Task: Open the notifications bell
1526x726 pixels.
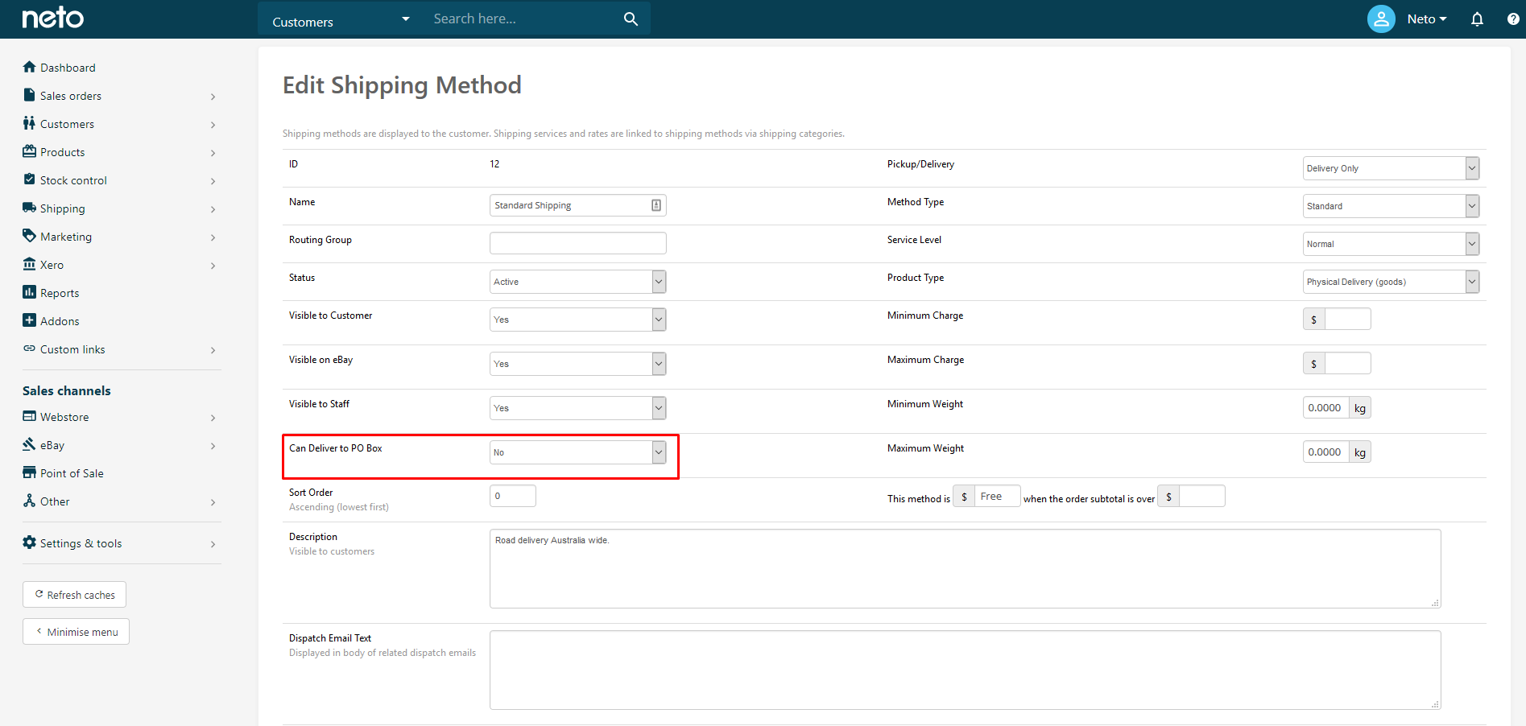Action: [x=1477, y=19]
